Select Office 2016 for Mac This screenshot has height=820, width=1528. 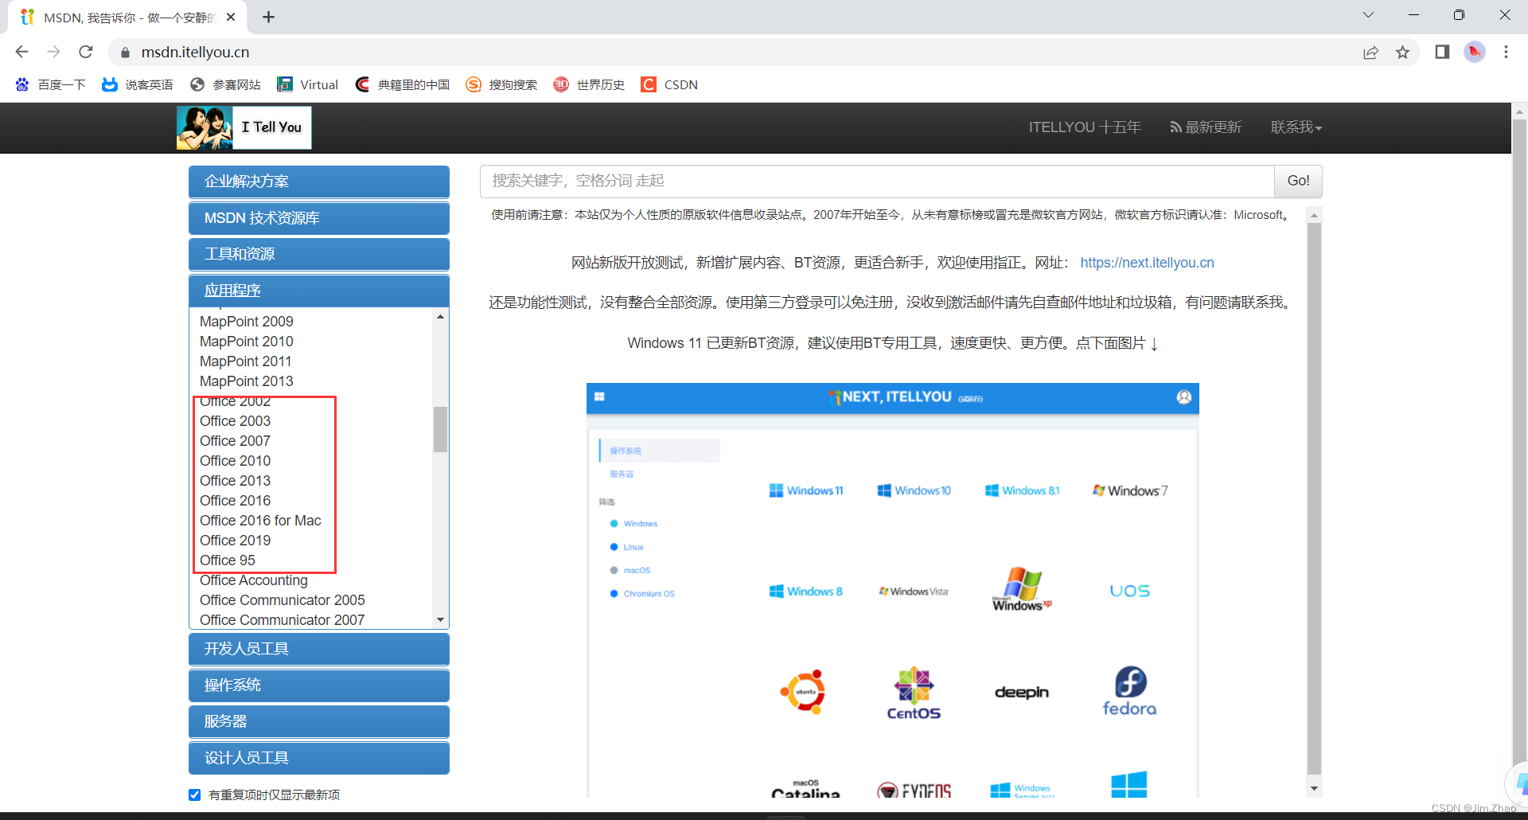pos(260,521)
